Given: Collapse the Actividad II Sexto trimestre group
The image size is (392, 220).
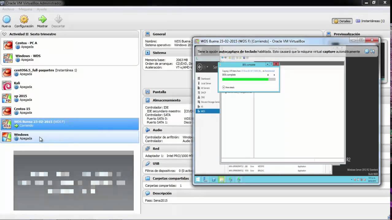Looking at the screenshot, I should pos(4,34).
